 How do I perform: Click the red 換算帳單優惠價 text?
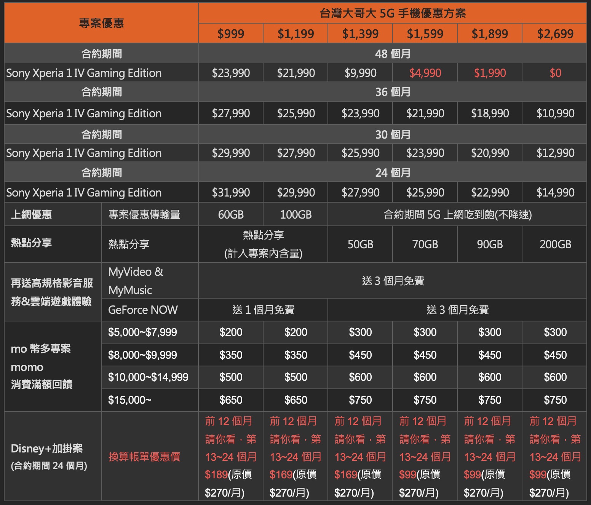(144, 457)
